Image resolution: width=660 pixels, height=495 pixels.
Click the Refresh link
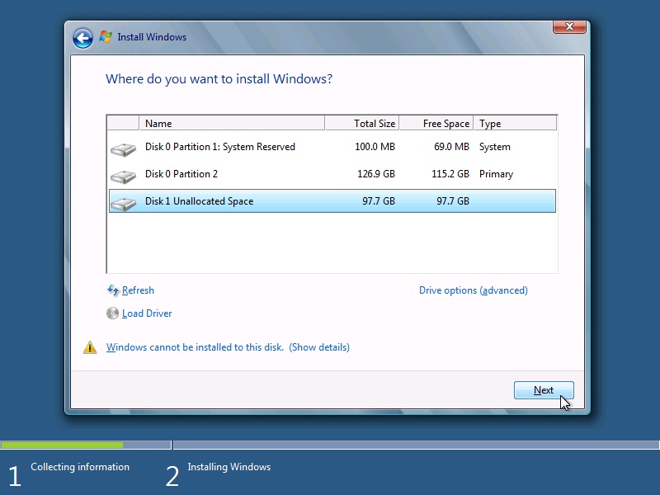click(x=138, y=290)
